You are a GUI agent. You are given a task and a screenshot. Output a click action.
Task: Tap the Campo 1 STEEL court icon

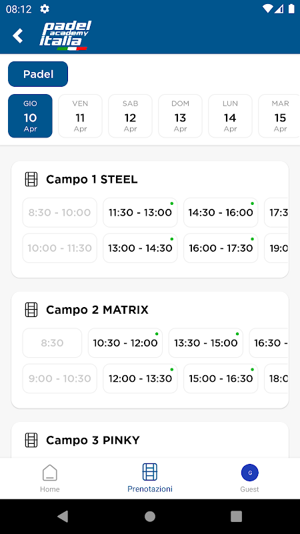(x=31, y=180)
